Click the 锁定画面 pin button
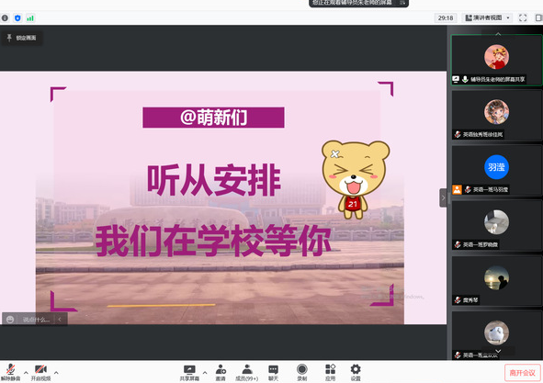The height and width of the screenshot is (383, 543). [x=21, y=38]
